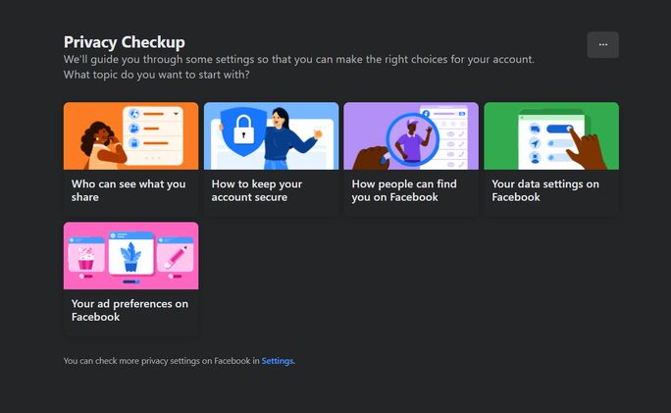This screenshot has width=671, height=413.
Task: Click the pencil image in ad preferences card
Action: [177, 257]
